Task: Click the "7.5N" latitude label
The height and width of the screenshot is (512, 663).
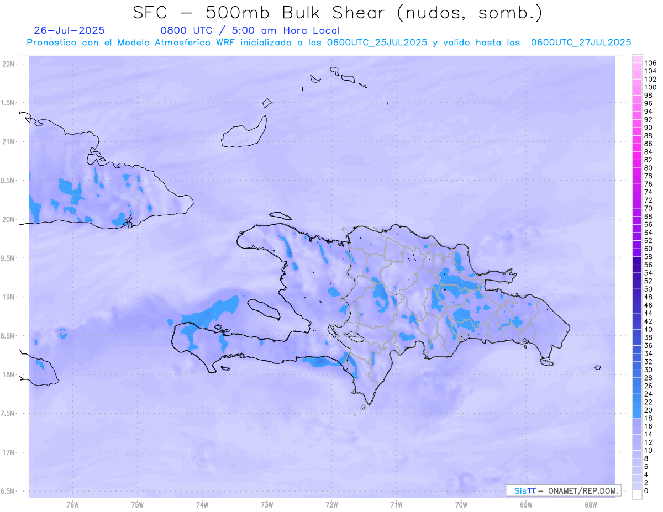Action: tap(8, 414)
